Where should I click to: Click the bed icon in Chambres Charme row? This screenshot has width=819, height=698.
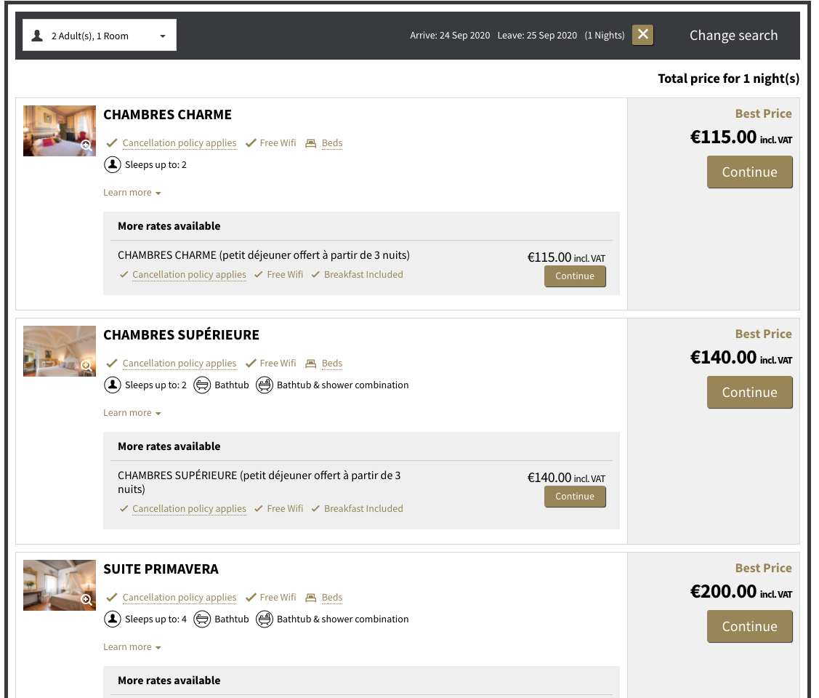point(311,143)
